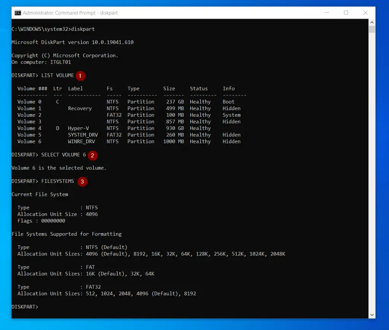Click '2048K' NTFS allocation unit size
Image resolution: width=389 pixels, height=330 pixels.
278,254
